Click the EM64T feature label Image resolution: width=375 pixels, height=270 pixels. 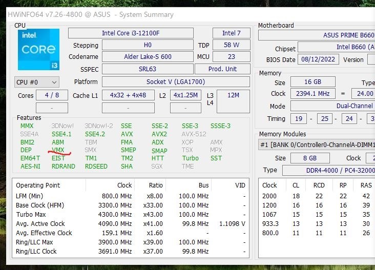(x=30, y=158)
